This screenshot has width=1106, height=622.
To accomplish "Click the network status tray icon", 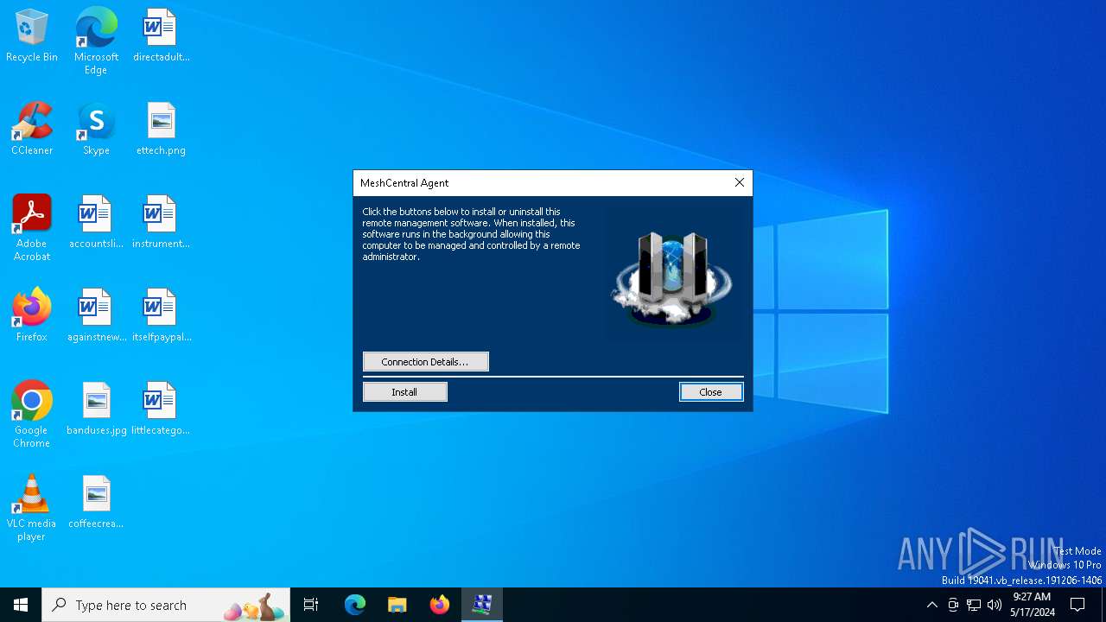I will pos(974,605).
